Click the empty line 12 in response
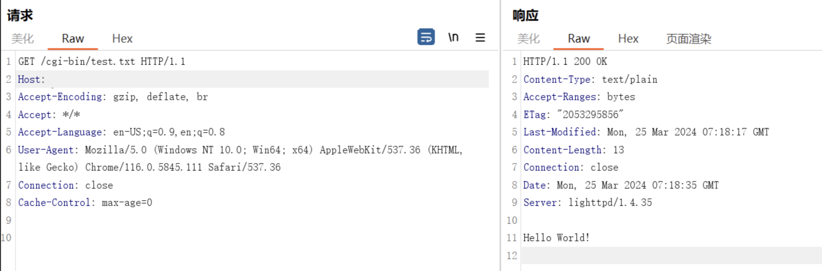This screenshot has width=822, height=271. coord(671,256)
